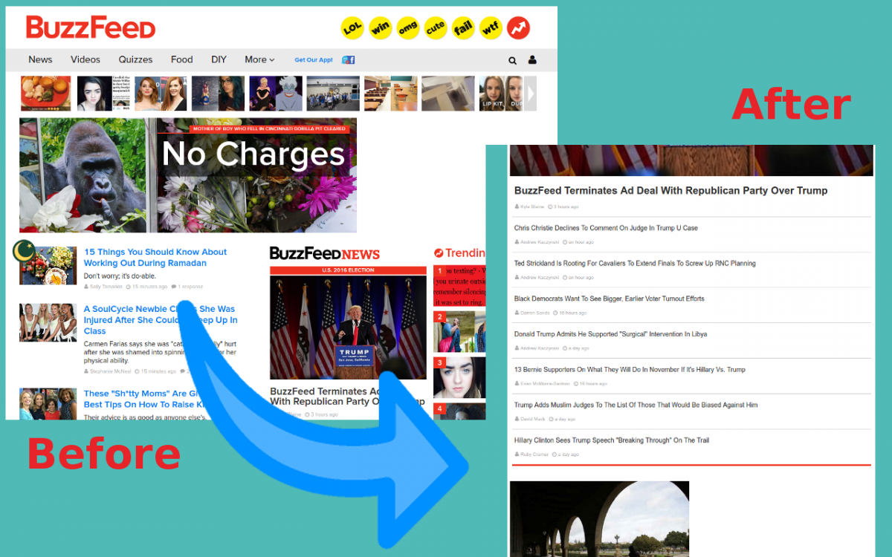Click the wtf yellow badge

coord(491,28)
